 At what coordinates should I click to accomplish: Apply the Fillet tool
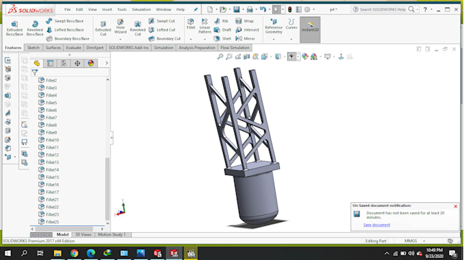pos(191,25)
